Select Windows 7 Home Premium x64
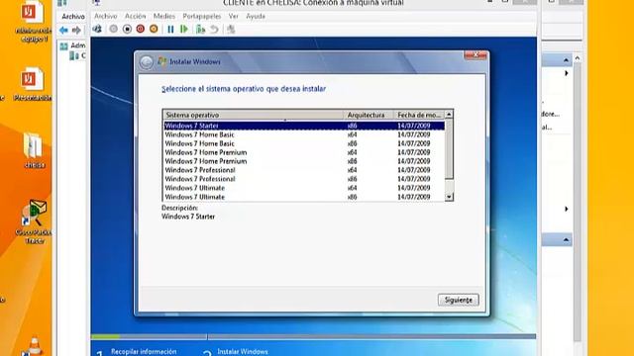The width and height of the screenshot is (634, 356). click(x=304, y=152)
